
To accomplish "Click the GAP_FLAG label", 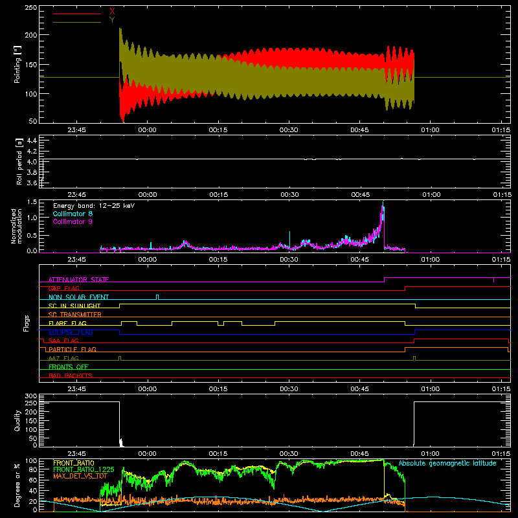I will 64,288.
